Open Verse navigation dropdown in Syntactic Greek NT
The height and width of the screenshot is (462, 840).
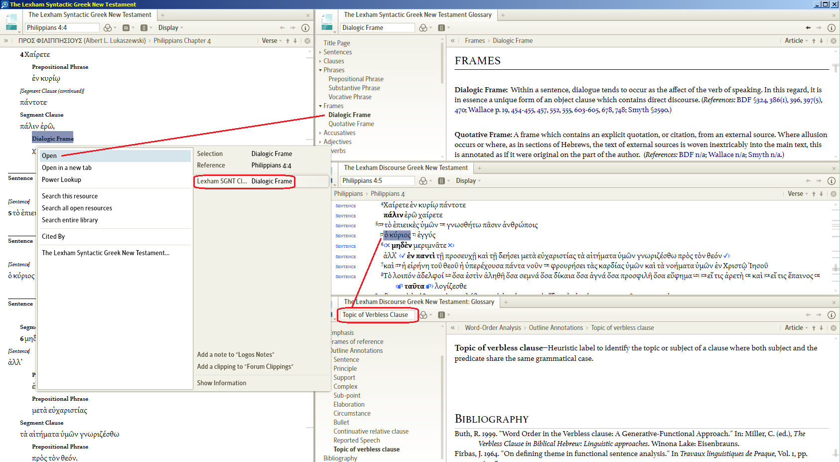coord(272,41)
